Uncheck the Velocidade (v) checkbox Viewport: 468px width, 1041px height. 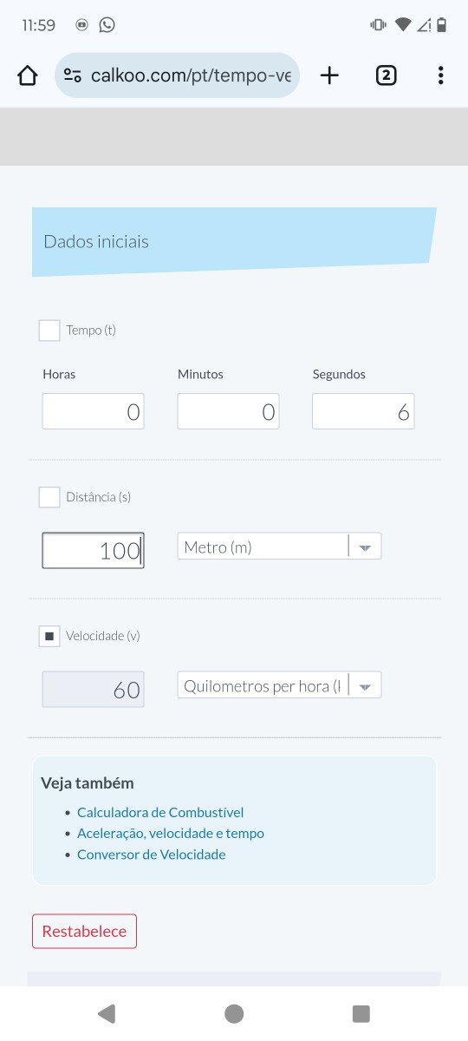coord(49,636)
